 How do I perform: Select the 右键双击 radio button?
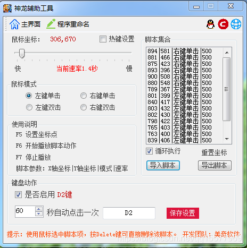pos(84,107)
